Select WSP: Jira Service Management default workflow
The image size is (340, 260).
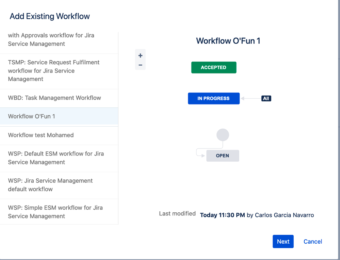coord(59,185)
